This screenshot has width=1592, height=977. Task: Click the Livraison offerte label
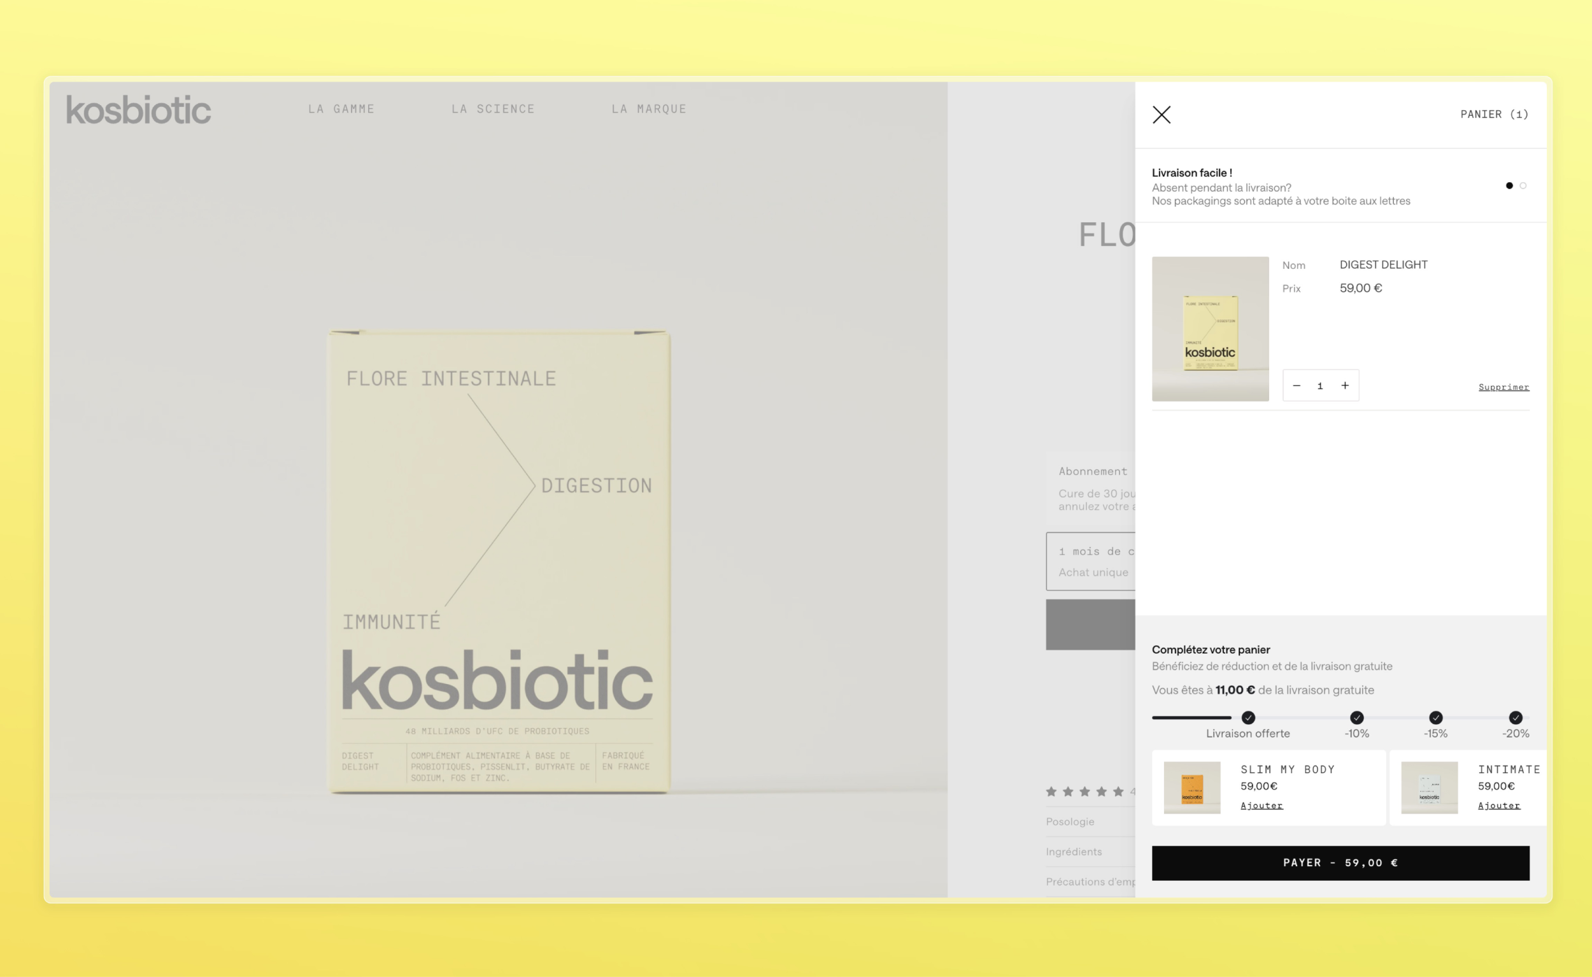[x=1247, y=734]
